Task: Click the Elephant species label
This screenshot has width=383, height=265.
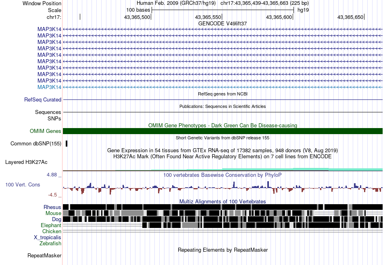Action: (x=51, y=225)
